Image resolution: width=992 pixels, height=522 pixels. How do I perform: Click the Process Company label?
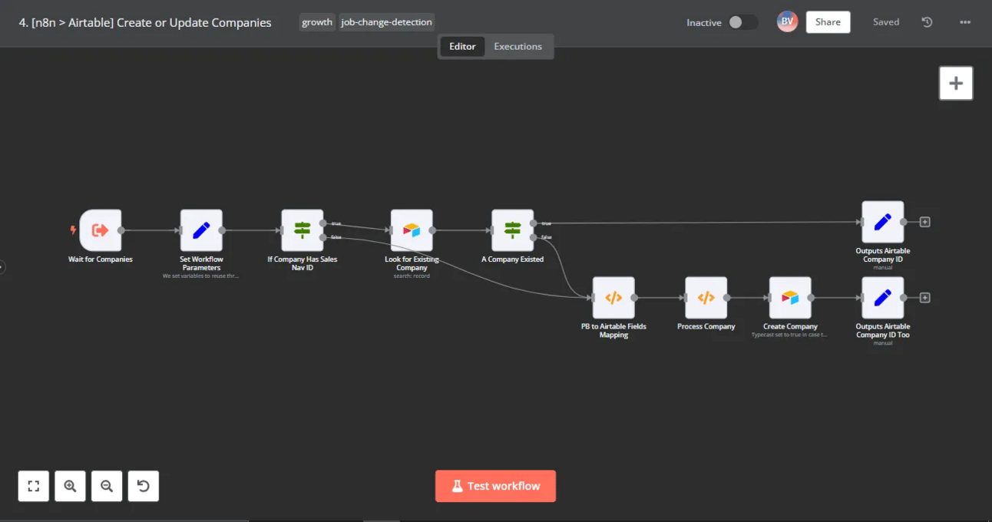click(706, 326)
